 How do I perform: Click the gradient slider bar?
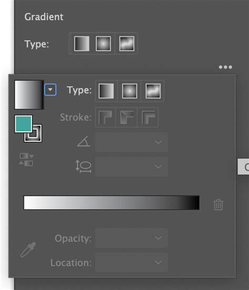[111, 203]
